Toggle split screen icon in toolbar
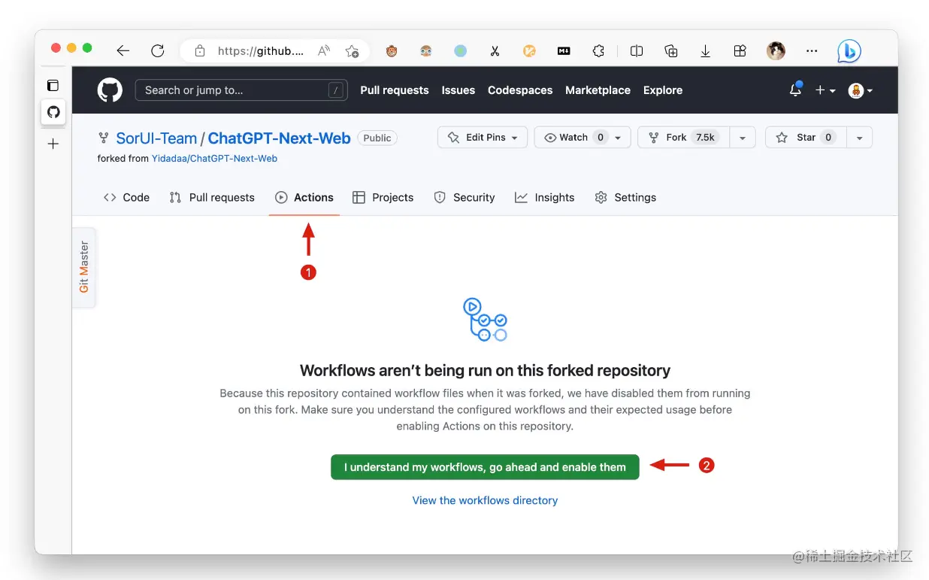 pyautogui.click(x=637, y=51)
